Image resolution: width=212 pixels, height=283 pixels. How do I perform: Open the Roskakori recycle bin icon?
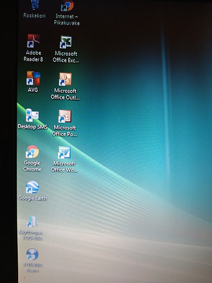tap(34, 5)
